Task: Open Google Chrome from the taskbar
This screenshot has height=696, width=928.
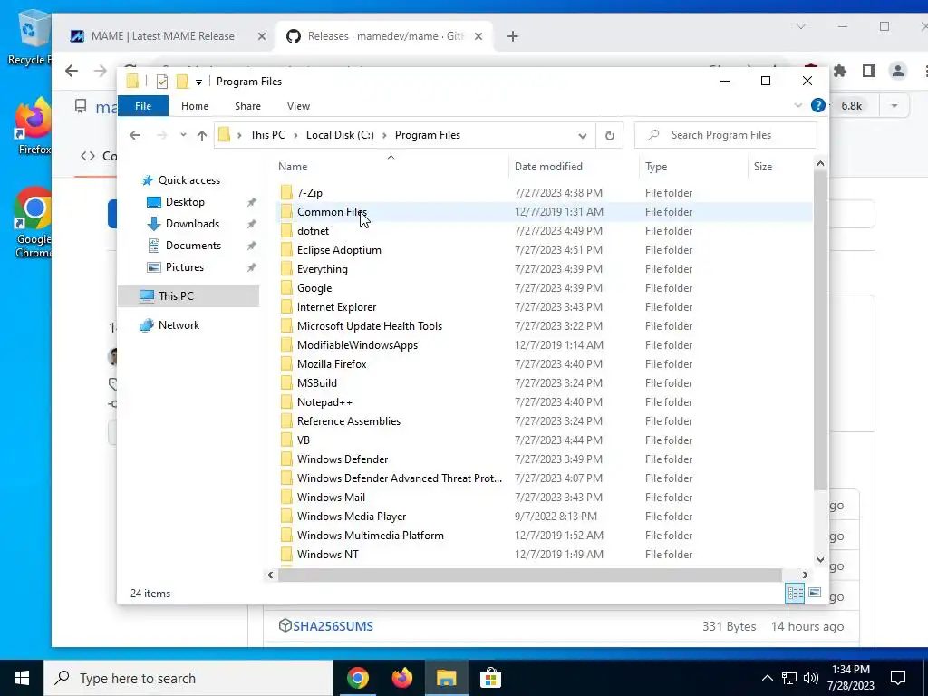Action: (357, 678)
